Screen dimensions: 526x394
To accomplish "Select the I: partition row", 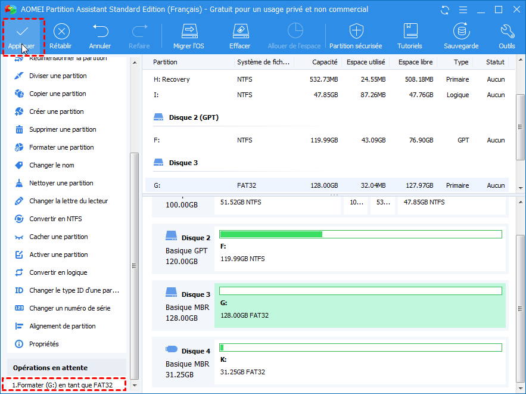I will 327,95.
